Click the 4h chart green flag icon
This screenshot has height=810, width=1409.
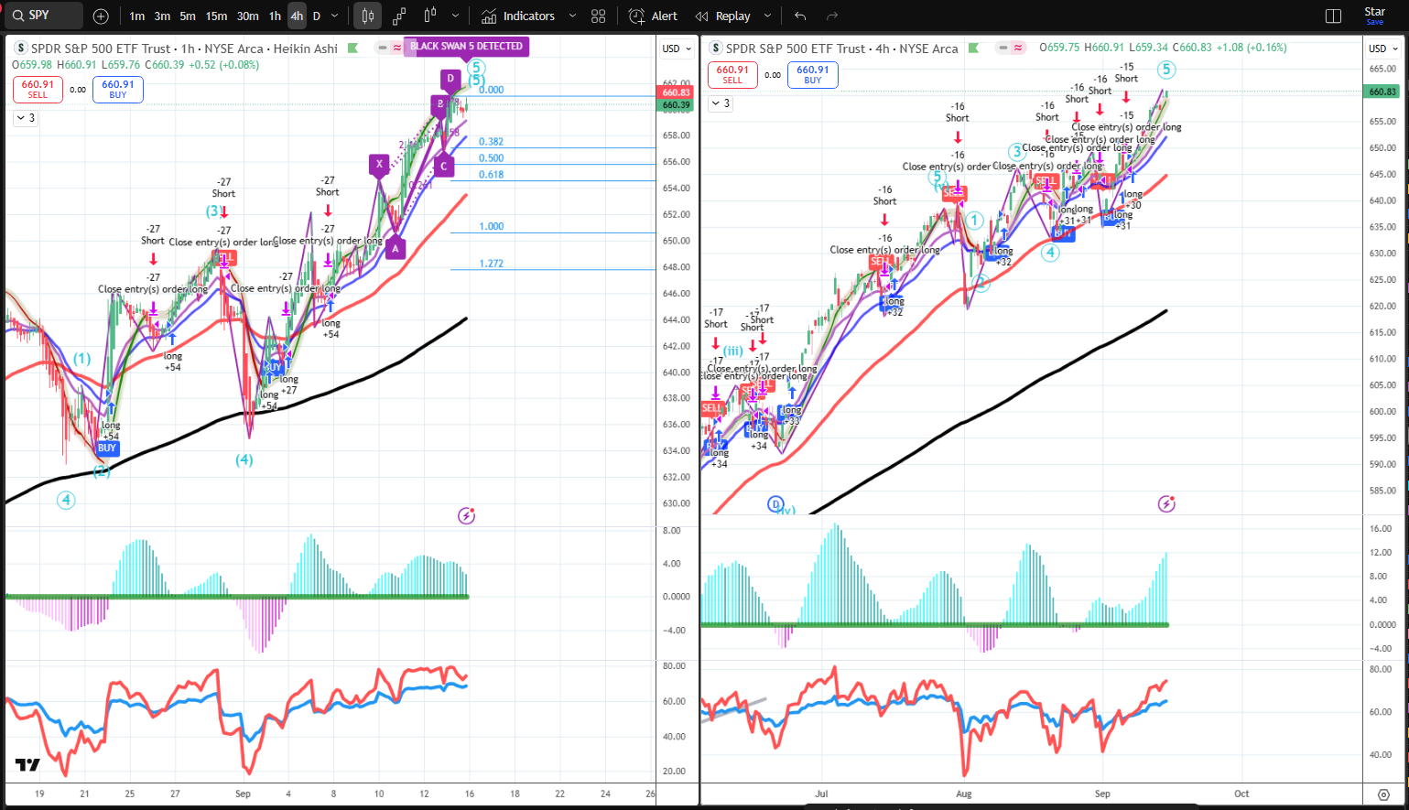click(973, 49)
